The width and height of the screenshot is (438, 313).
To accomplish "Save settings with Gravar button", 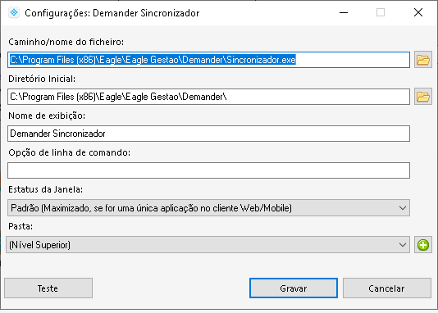I will (294, 288).
